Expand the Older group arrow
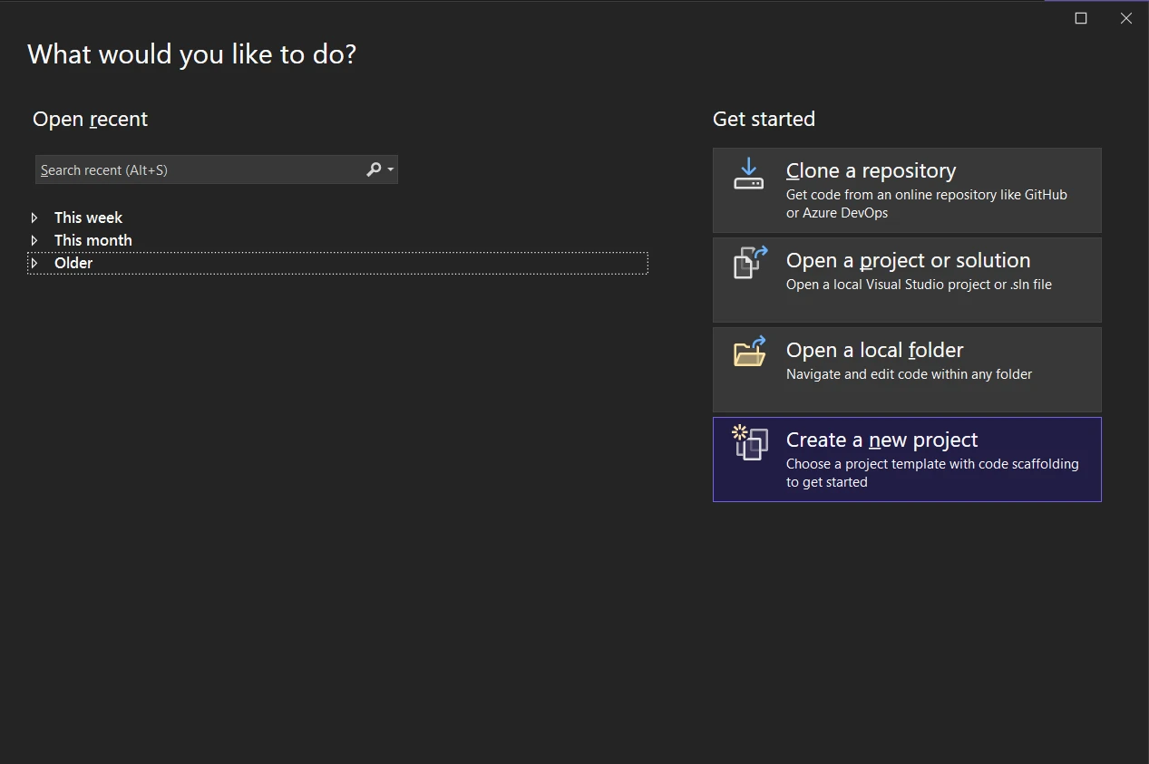 pos(34,263)
